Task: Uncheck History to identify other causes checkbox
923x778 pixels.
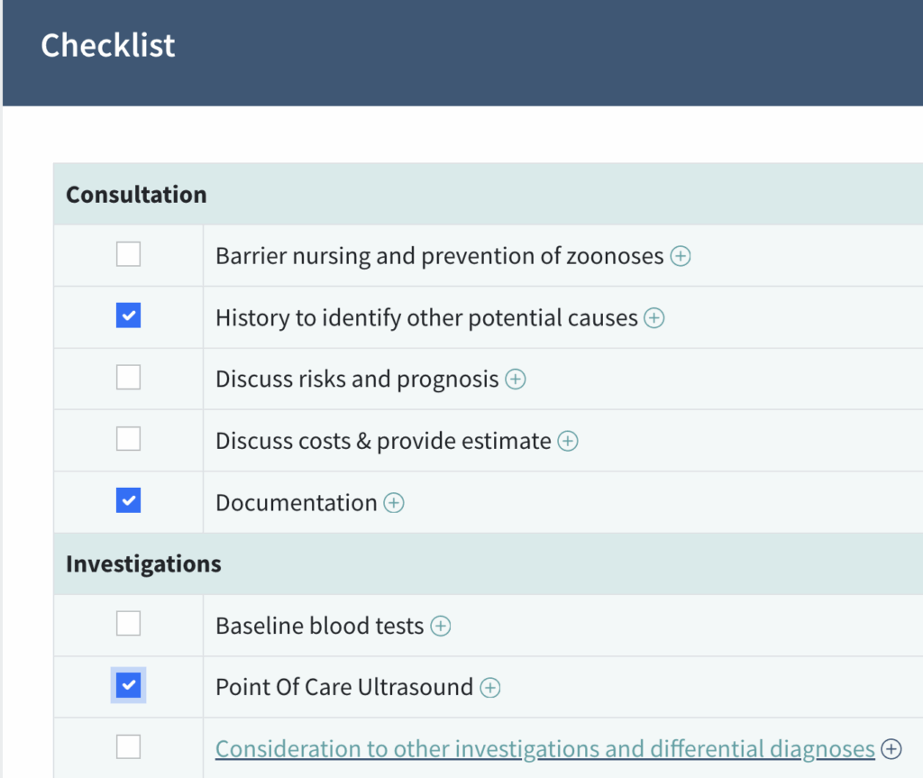Action: (x=129, y=316)
